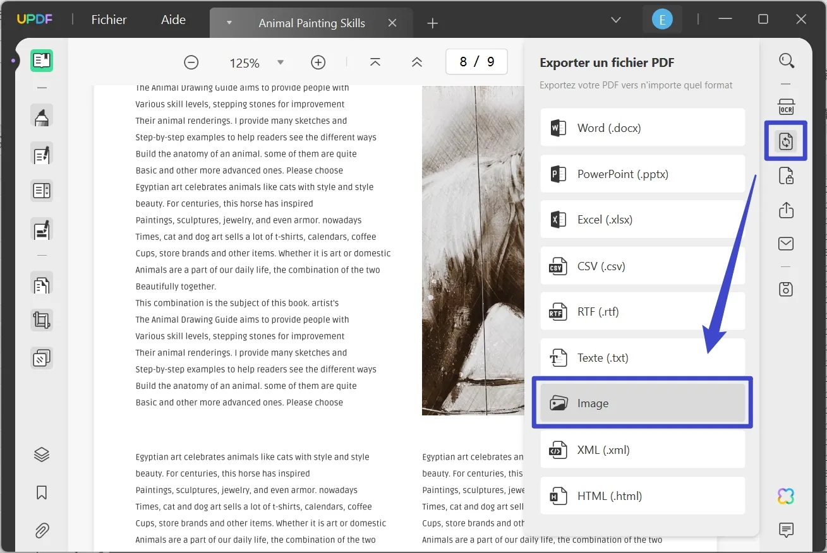Screen dimensions: 827x553
Task: Click the Save As icon
Action: [786, 288]
